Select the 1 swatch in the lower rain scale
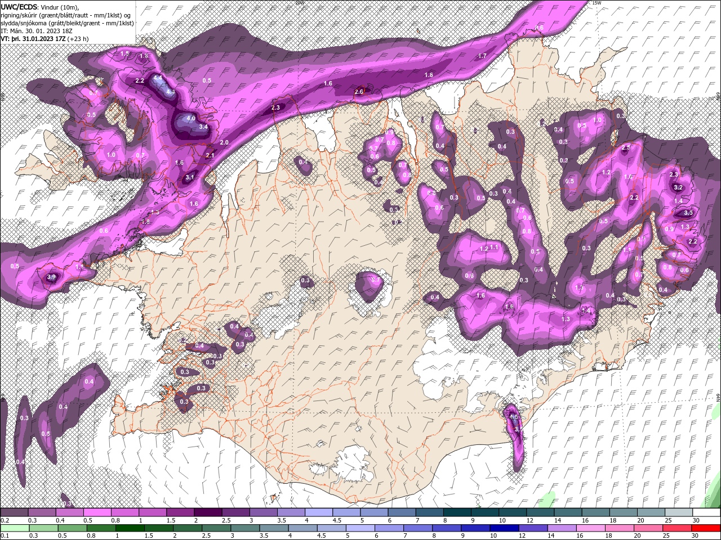Viewport: 721px width, 540px height. pyautogui.click(x=130, y=528)
